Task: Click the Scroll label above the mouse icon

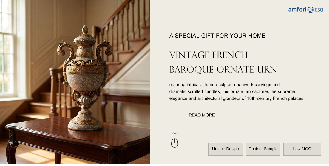Action: [174, 133]
